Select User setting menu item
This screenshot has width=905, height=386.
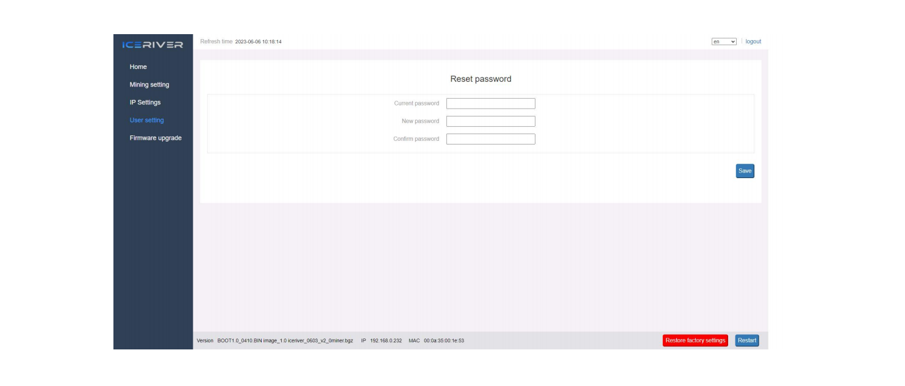(147, 120)
